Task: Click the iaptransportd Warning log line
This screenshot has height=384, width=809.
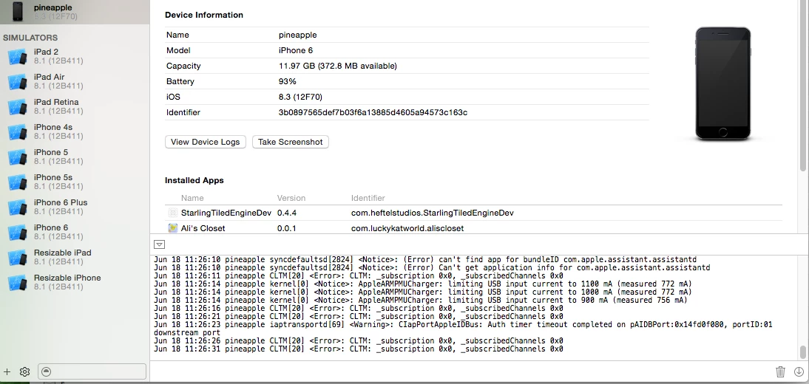Action: click(464, 329)
